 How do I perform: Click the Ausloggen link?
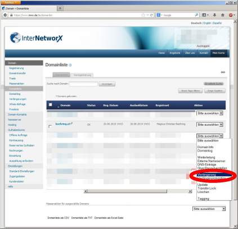[203, 46]
